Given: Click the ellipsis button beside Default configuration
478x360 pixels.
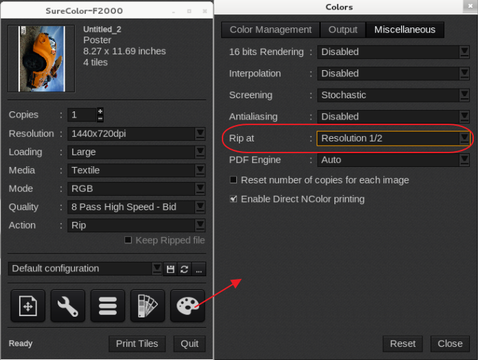Looking at the screenshot, I should [x=198, y=269].
